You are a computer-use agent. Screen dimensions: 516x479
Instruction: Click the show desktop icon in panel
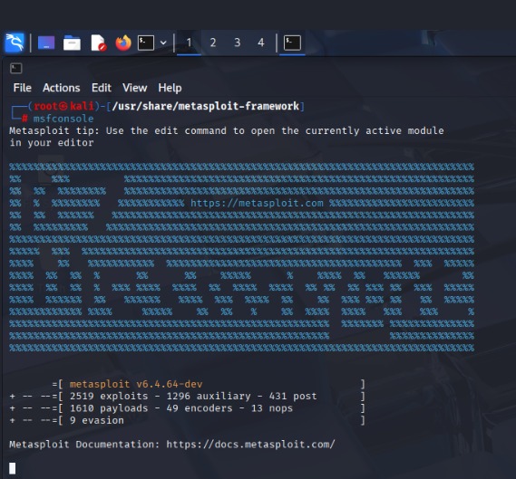pos(46,43)
